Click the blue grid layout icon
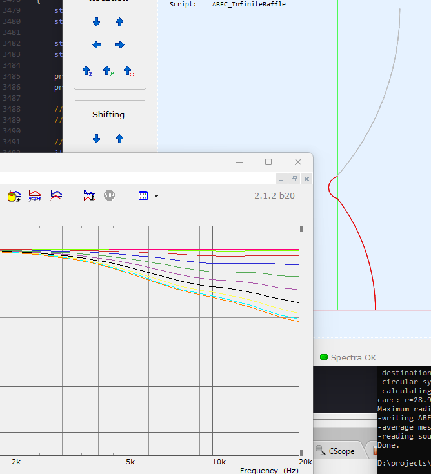 [x=143, y=195]
